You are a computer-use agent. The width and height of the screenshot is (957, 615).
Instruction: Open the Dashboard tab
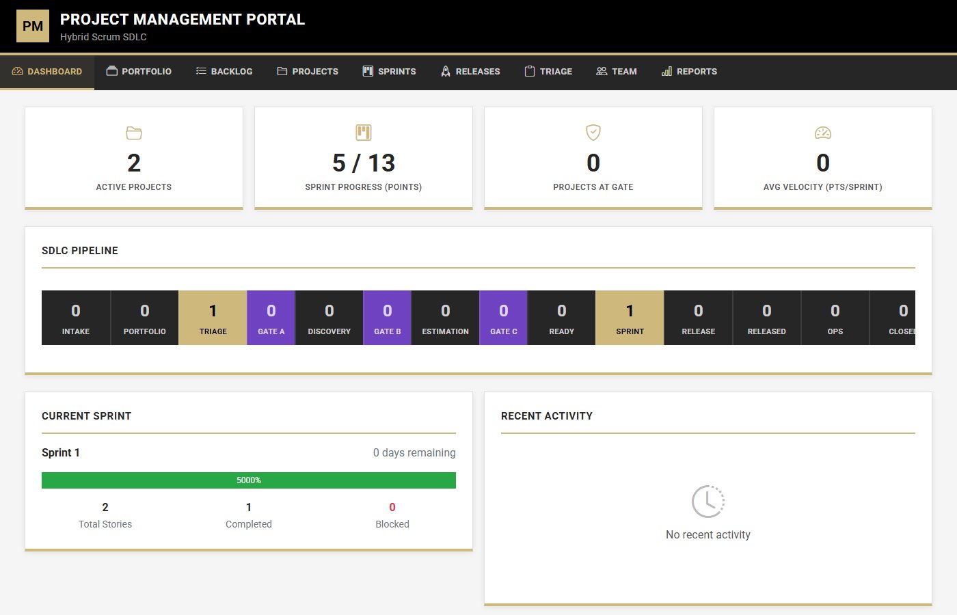47,72
